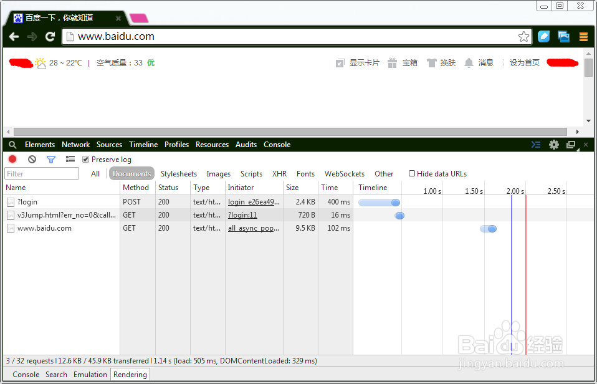The width and height of the screenshot is (597, 384).
Task: Click the picture extension icon in toolbar
Action: (x=563, y=37)
